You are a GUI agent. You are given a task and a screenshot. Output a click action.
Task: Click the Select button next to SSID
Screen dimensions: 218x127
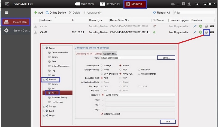pyautogui.click(x=166, y=58)
